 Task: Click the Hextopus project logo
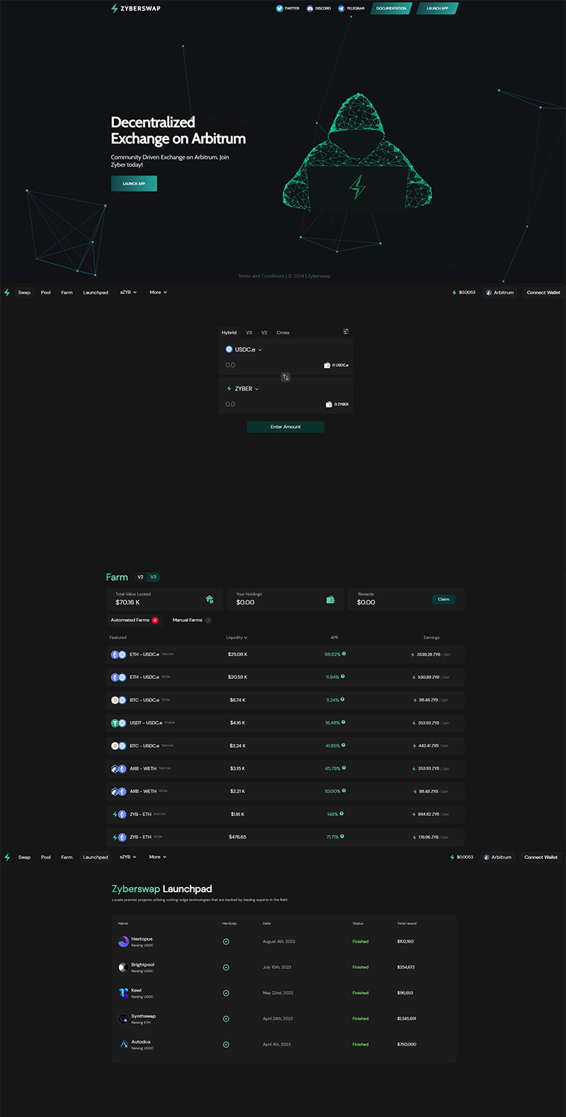click(124, 942)
